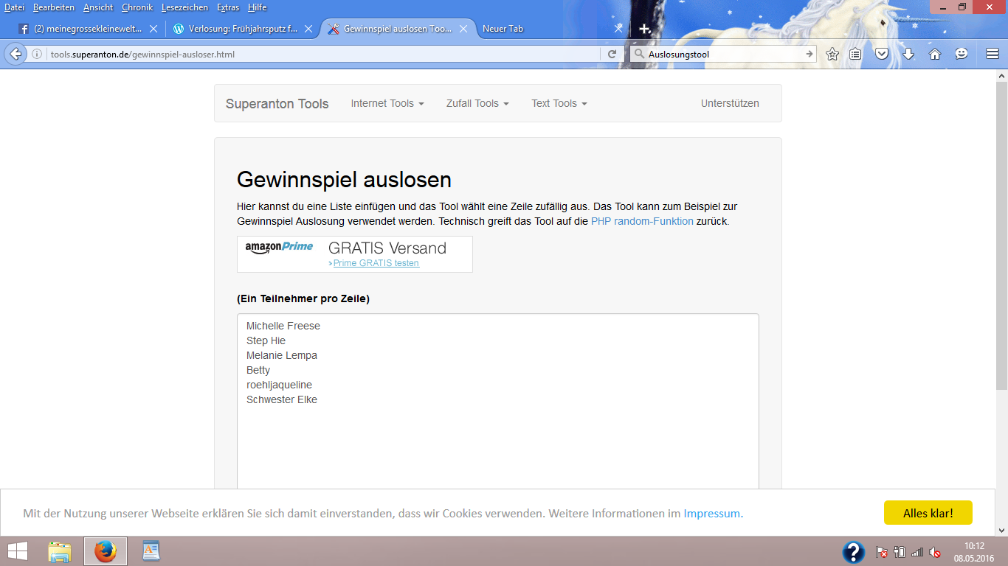Expand the Text Tools dropdown
This screenshot has width=1008, height=566.
pyautogui.click(x=559, y=103)
